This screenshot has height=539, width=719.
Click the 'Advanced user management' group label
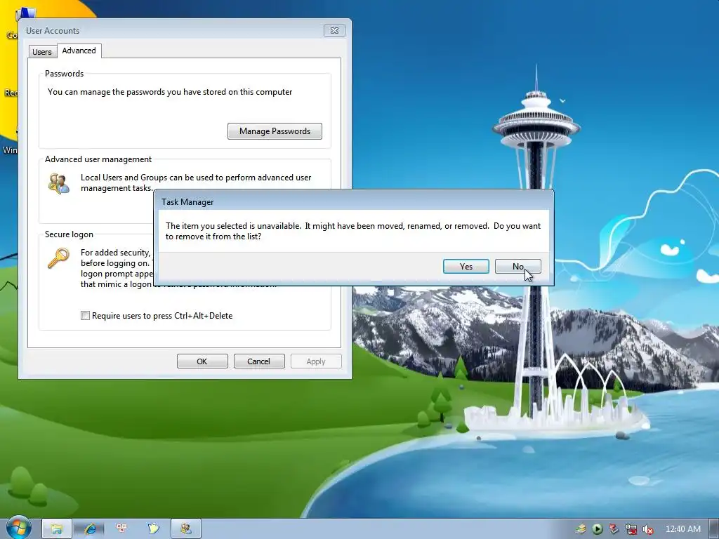(x=98, y=159)
